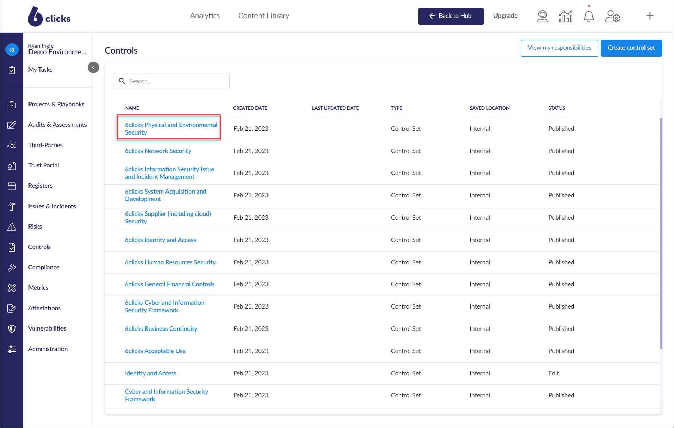Click the Issues & Incidents icon

[12, 206]
